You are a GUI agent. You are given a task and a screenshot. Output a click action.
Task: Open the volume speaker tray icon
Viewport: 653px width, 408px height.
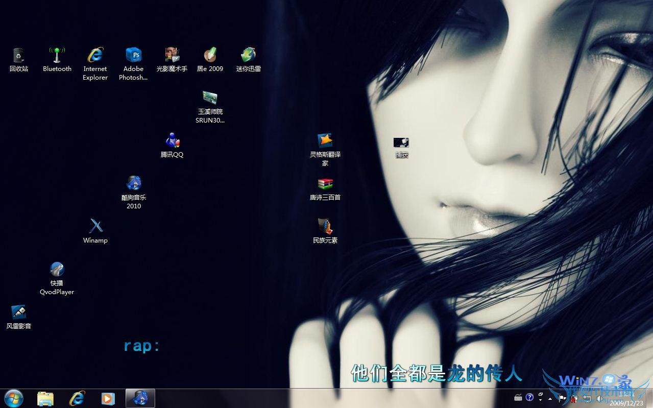tap(599, 399)
